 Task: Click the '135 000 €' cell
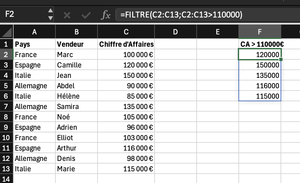[126, 106]
